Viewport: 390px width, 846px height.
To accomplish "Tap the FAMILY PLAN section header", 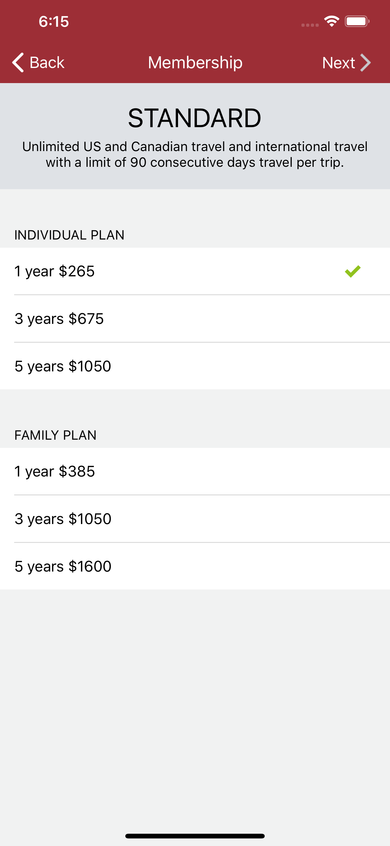I will click(x=55, y=435).
